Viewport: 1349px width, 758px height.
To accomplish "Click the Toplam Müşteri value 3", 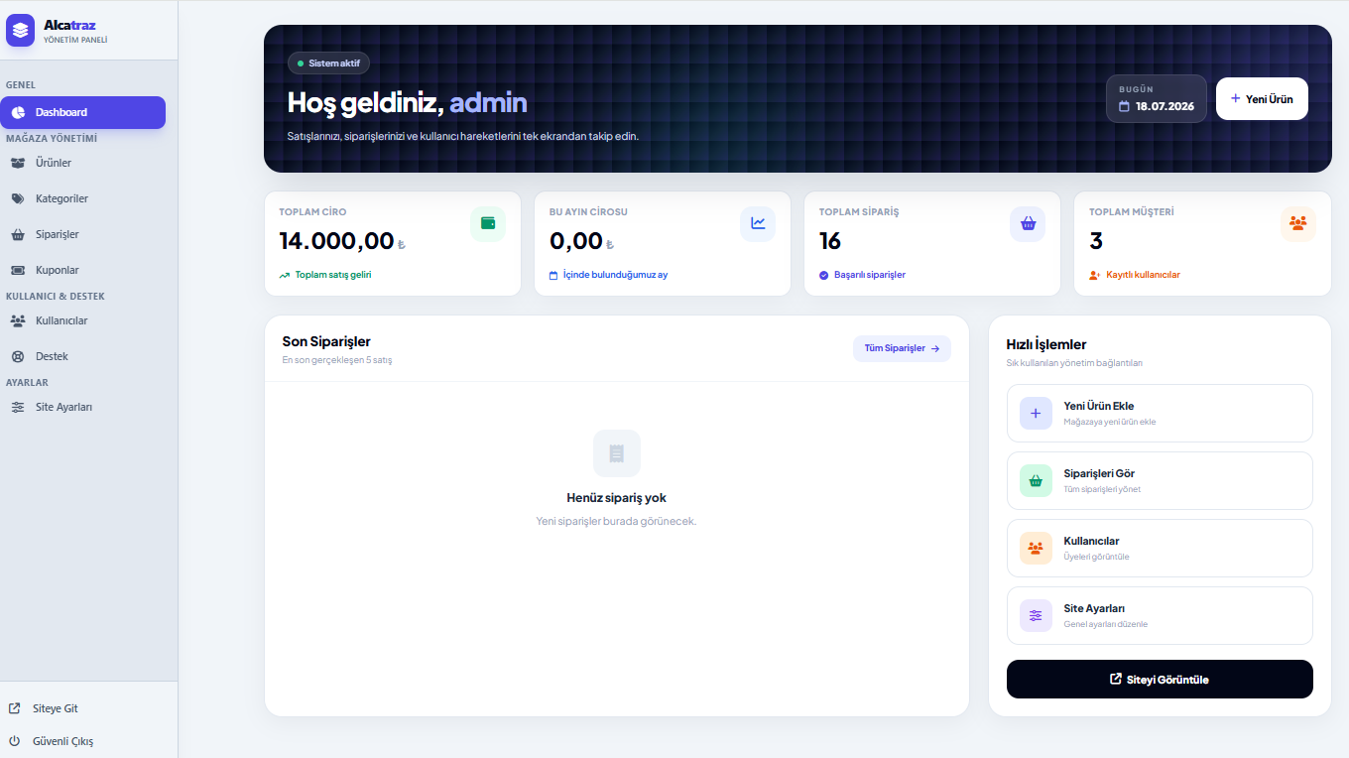I will pos(1096,240).
